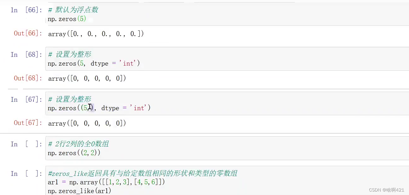
Task: Click the CSDN @啥啊421 watermark
Action: tap(386, 190)
